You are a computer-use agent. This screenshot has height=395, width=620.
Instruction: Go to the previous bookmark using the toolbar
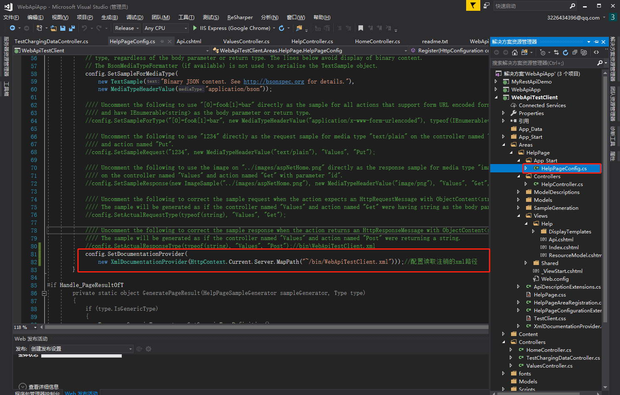pyautogui.click(x=370, y=28)
